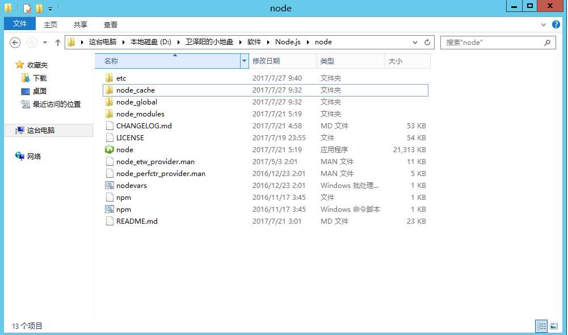
Task: Expand the ribbon with the chevron
Action: (x=544, y=24)
